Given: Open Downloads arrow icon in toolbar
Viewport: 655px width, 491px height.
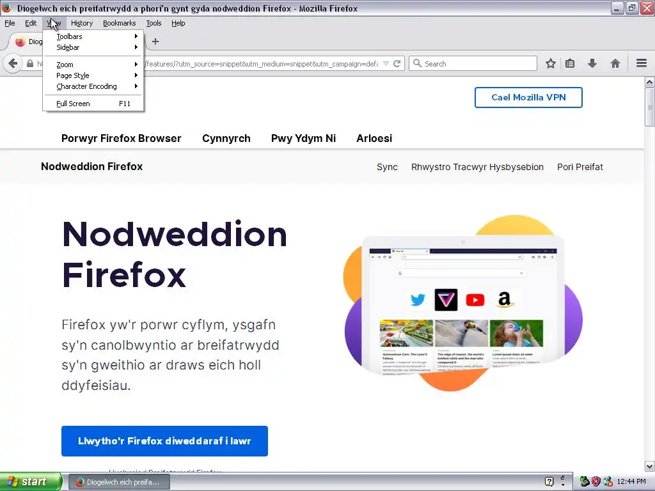Looking at the screenshot, I should click(x=592, y=63).
